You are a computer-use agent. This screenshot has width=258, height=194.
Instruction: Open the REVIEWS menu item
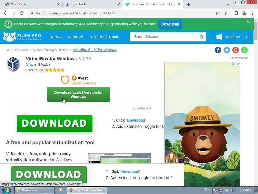point(76,37)
